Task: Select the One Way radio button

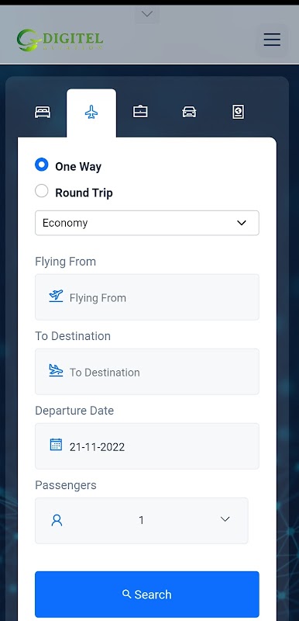Action: pos(42,165)
